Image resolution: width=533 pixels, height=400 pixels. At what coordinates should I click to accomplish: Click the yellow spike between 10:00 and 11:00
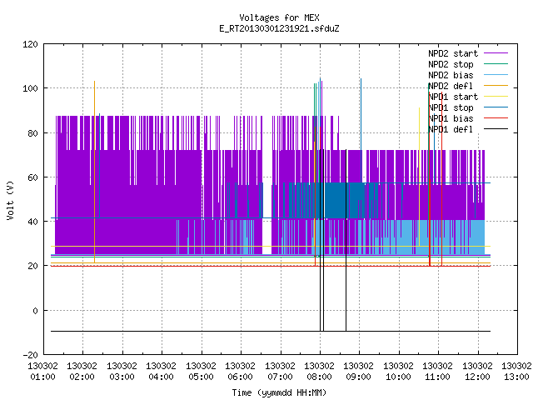(419, 177)
